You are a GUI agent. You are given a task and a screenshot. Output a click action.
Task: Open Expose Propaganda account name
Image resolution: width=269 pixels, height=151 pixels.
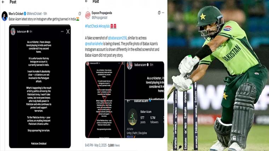(x=102, y=13)
